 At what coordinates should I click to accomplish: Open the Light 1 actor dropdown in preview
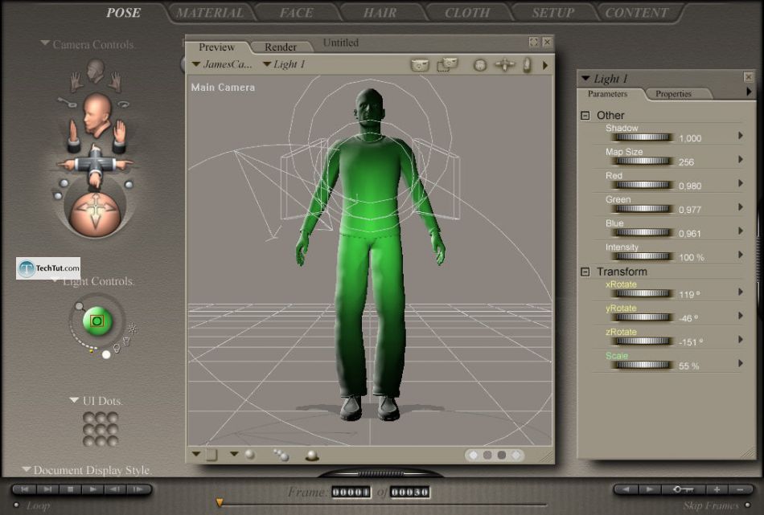tap(284, 64)
